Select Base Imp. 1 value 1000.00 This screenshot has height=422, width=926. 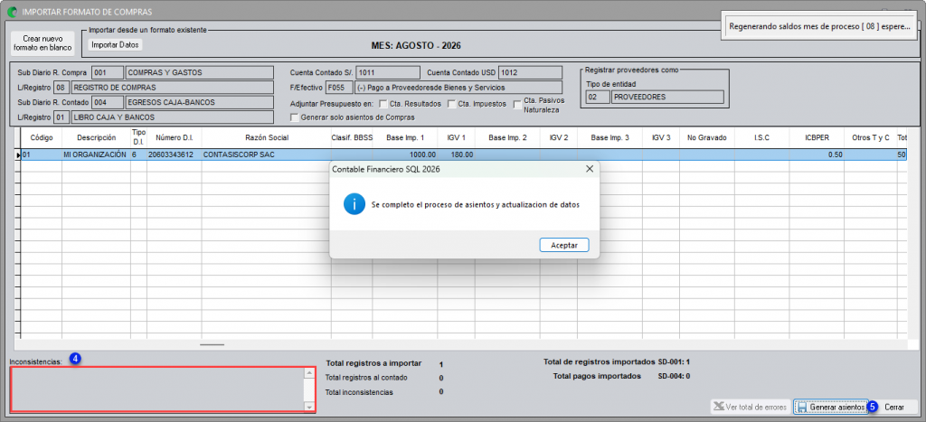tap(405, 155)
